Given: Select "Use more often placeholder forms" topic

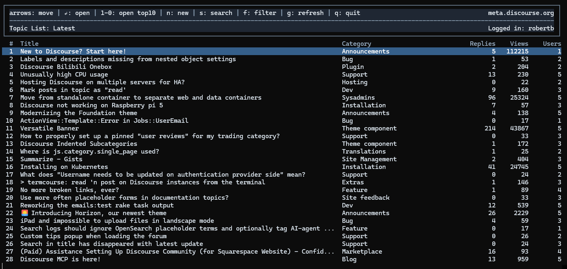Looking at the screenshot, I should (x=124, y=198).
